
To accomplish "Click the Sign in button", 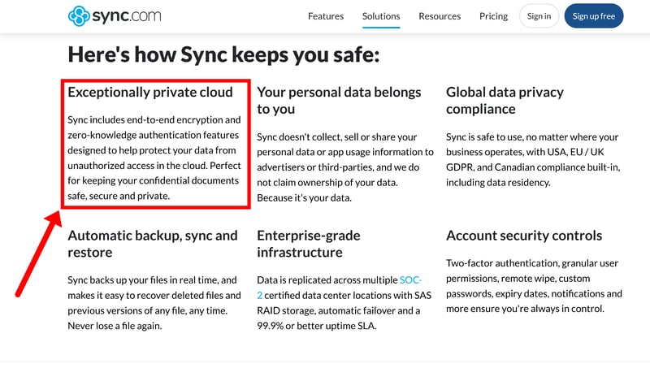I will coord(539,16).
